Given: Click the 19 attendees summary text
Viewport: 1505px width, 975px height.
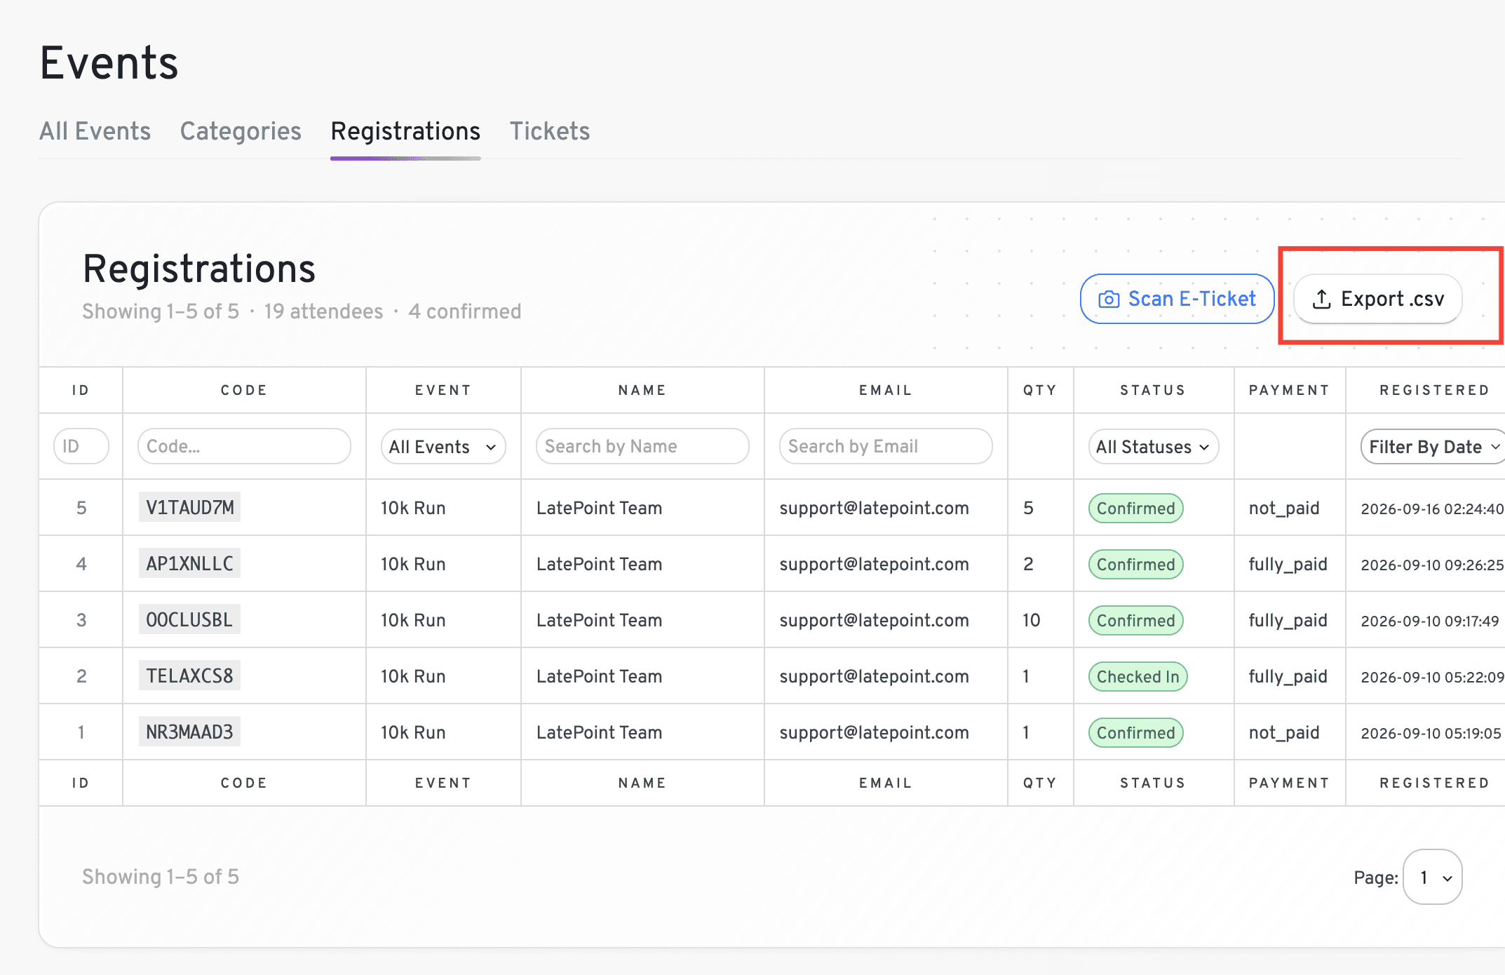Looking at the screenshot, I should pyautogui.click(x=323, y=311).
